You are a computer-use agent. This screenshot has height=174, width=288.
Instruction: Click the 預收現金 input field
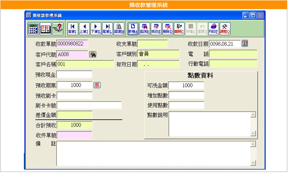coord(74,75)
